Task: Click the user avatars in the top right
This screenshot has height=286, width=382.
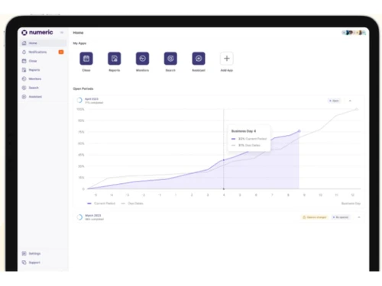Action: pyautogui.click(x=354, y=33)
